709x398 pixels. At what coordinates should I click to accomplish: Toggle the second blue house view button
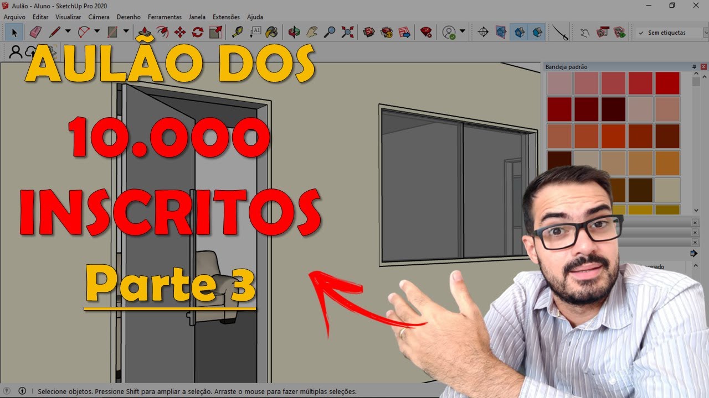[537, 32]
